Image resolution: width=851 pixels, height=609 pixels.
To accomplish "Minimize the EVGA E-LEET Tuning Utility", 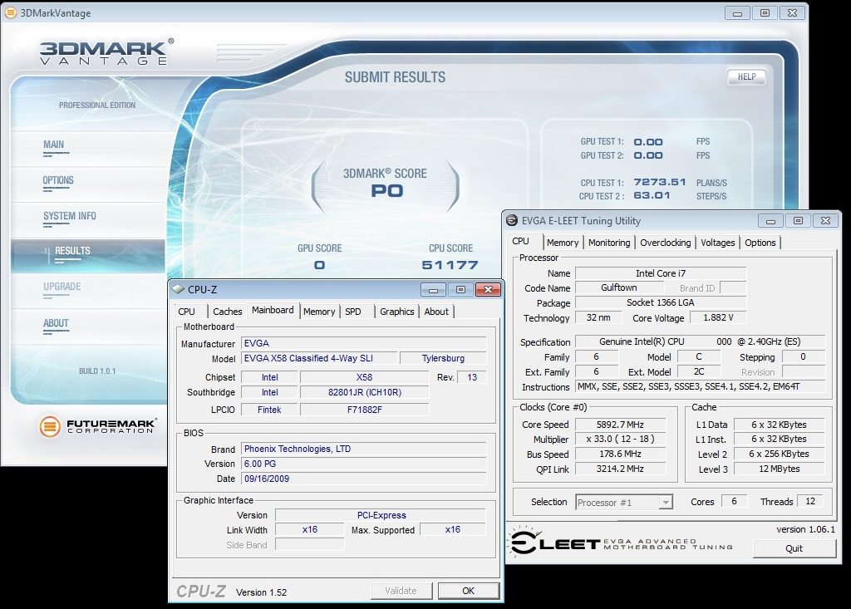I will [771, 221].
